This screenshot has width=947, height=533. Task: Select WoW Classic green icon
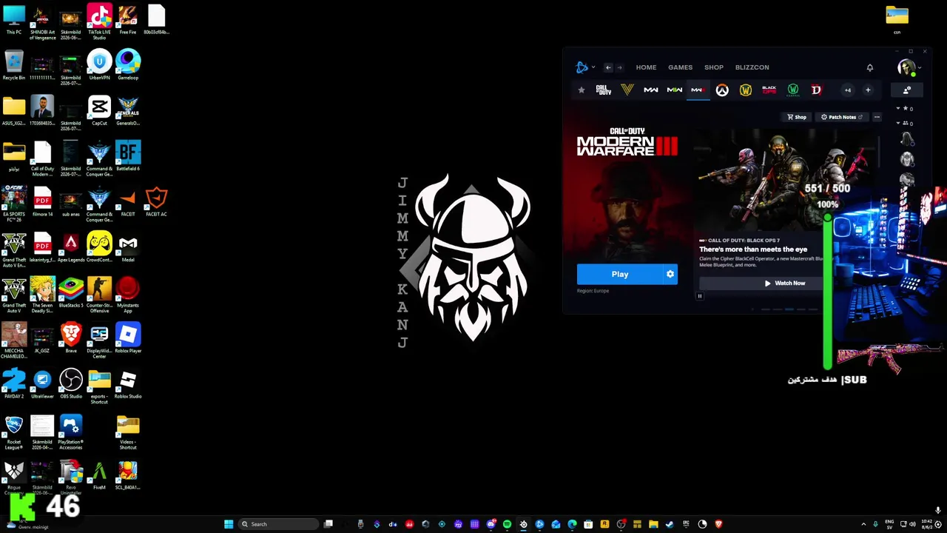tap(793, 90)
